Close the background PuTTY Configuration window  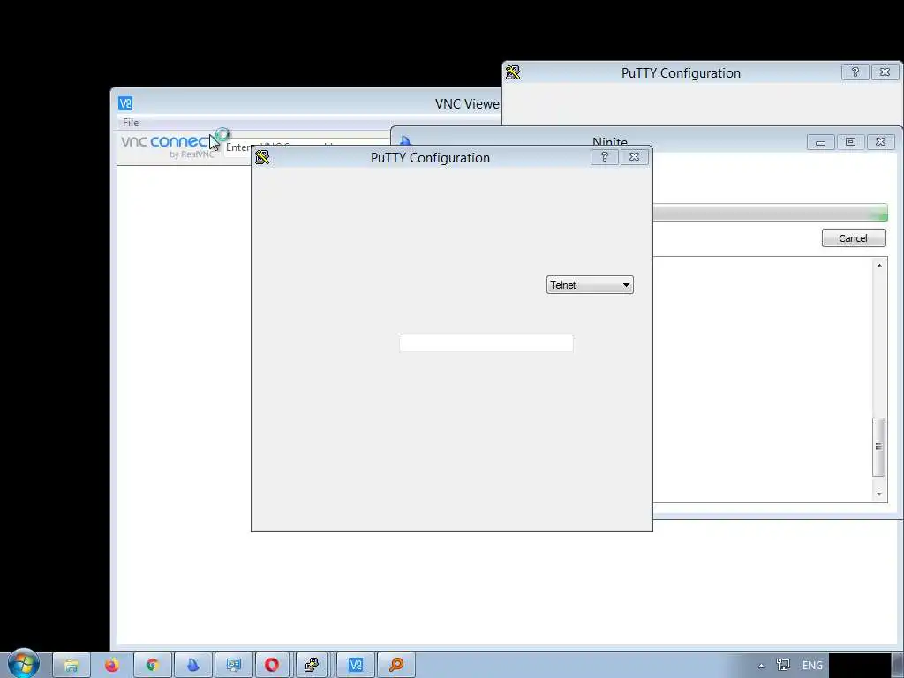coord(885,72)
